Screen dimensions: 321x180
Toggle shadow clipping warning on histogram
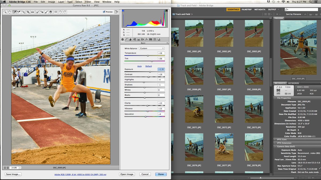[x=123, y=10]
